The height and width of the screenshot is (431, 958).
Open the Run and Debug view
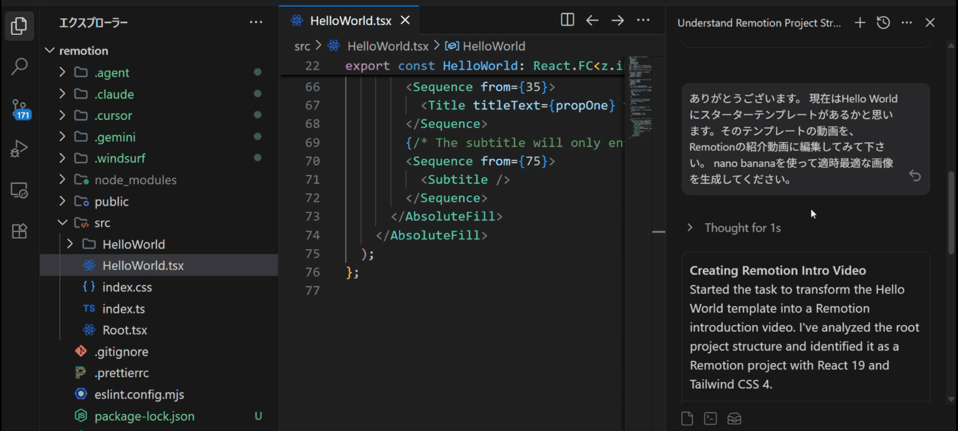click(x=19, y=148)
